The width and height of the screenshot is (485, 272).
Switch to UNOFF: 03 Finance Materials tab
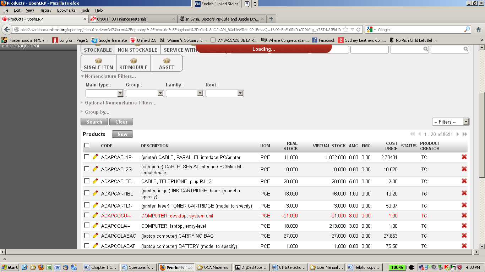point(132,19)
